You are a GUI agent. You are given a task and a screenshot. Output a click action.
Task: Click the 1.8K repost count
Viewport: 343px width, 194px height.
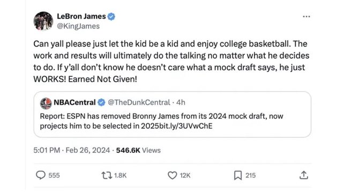[x=120, y=175]
